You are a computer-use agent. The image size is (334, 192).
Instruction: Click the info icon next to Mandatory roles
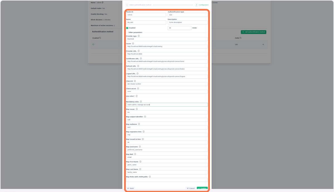point(141,102)
